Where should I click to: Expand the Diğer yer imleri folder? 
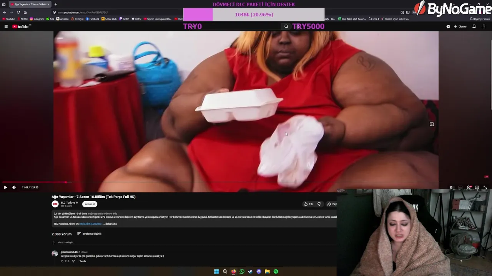(480, 19)
